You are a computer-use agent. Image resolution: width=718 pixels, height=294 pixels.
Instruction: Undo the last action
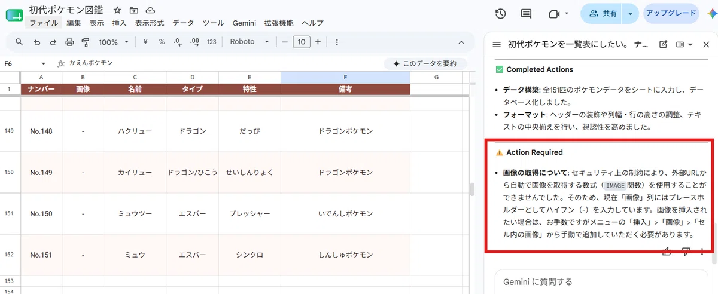[36, 42]
